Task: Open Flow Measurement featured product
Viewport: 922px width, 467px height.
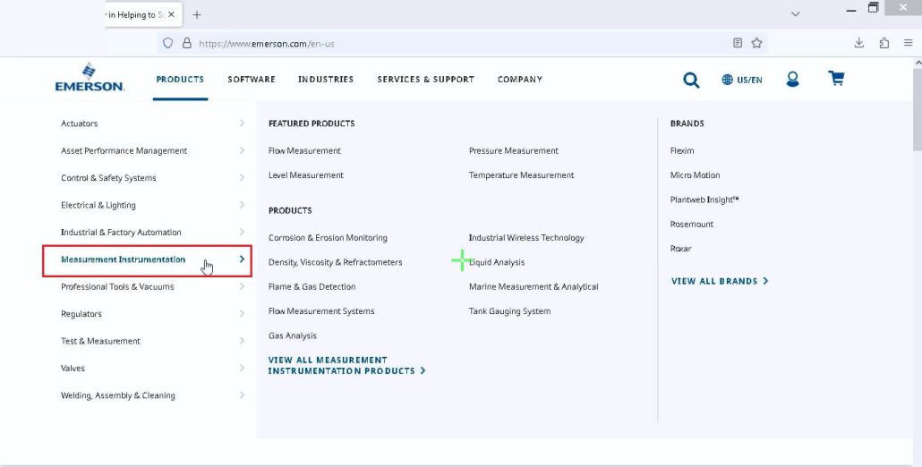Action: point(304,151)
